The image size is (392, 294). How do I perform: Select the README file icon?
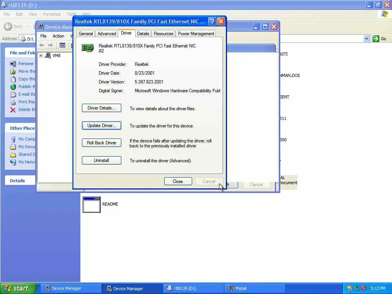click(x=91, y=204)
